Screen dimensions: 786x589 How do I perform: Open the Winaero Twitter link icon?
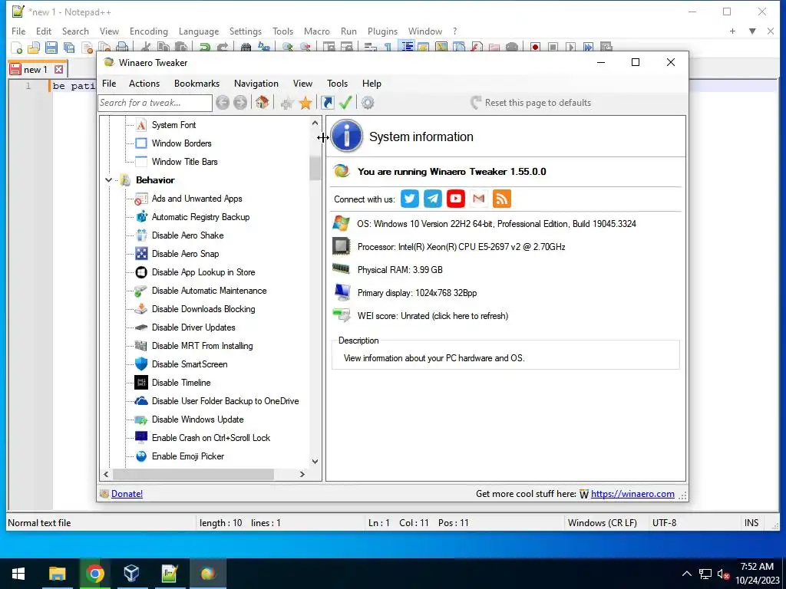coord(410,199)
